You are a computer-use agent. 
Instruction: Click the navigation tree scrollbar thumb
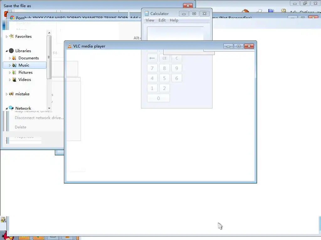point(49,57)
